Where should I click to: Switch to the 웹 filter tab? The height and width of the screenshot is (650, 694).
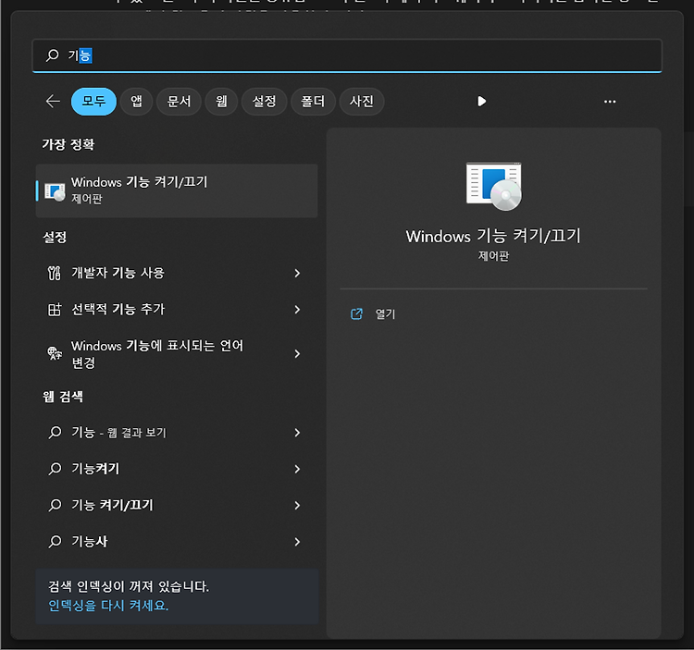click(221, 102)
